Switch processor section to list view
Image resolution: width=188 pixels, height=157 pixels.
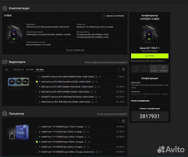pyautogui.click(x=119, y=121)
